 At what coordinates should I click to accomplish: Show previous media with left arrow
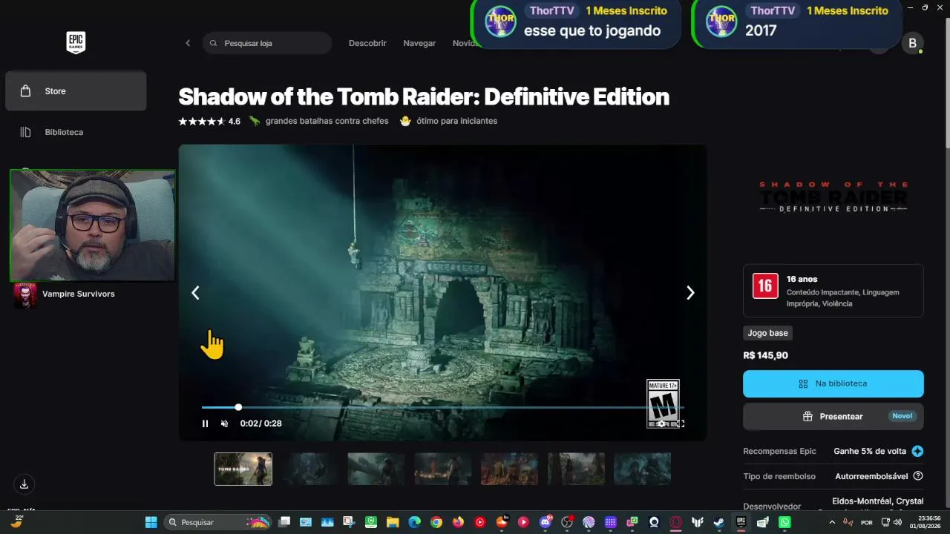coord(195,293)
